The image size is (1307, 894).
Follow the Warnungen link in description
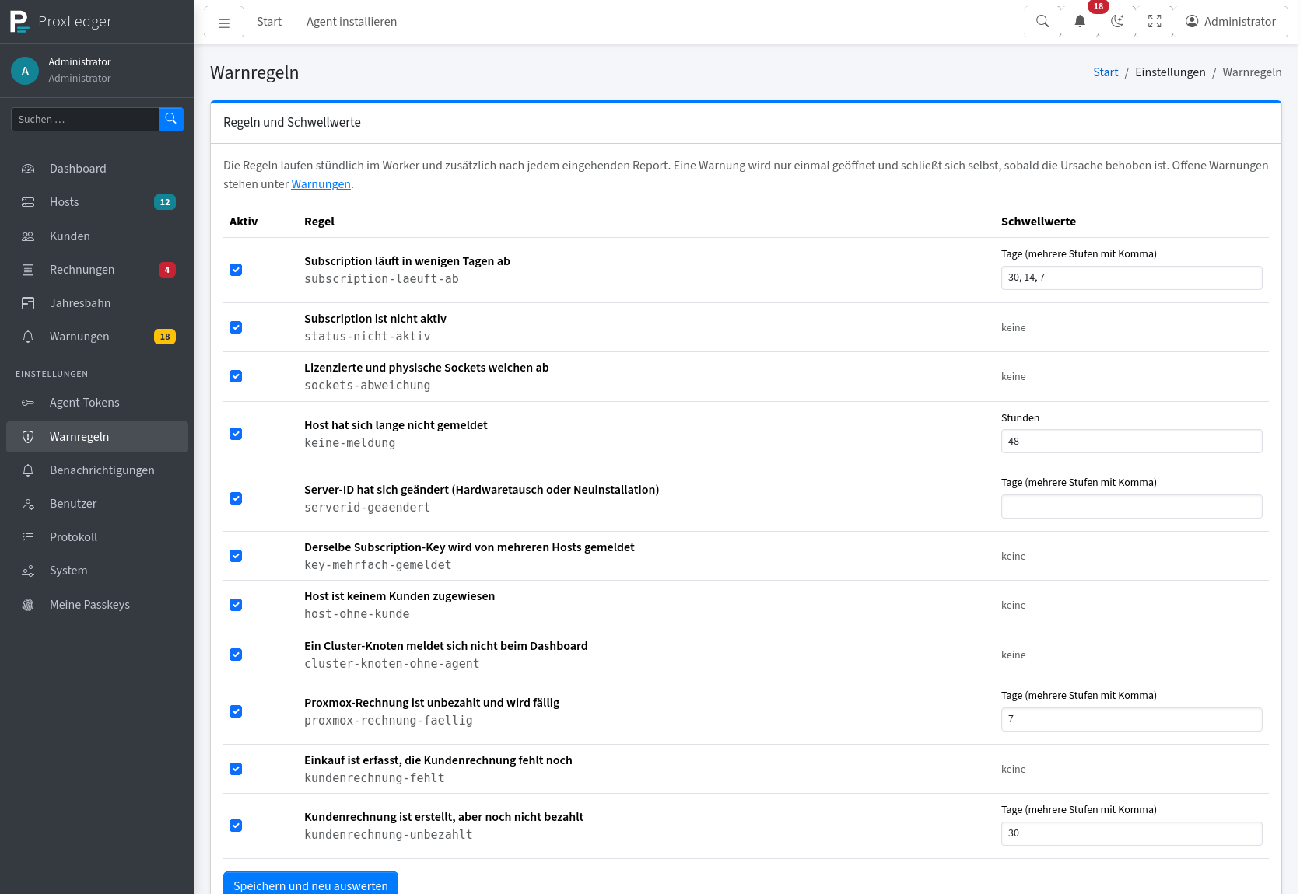321,184
